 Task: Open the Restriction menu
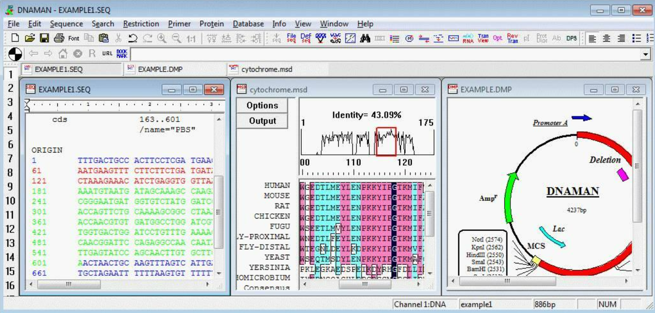click(141, 24)
